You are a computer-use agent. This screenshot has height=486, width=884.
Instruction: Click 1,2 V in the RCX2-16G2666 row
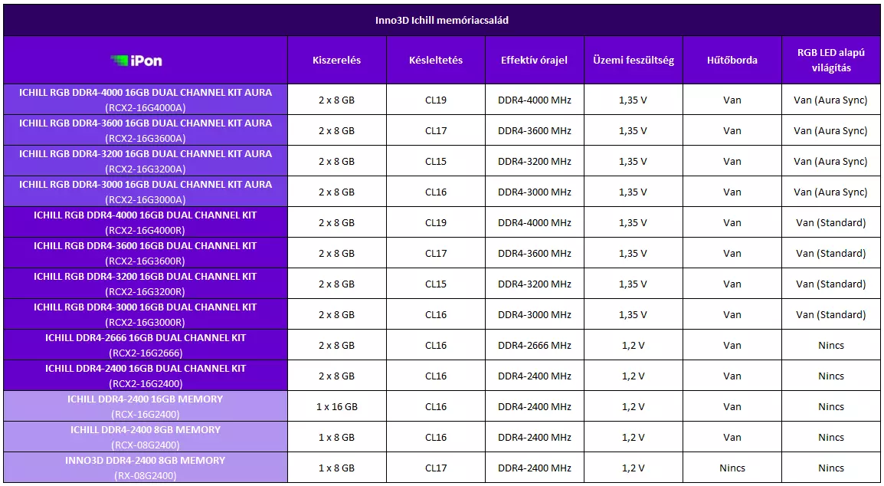click(633, 345)
